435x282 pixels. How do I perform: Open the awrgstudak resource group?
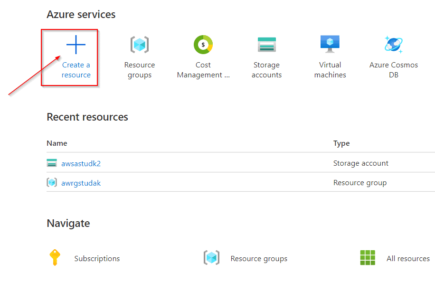80,182
